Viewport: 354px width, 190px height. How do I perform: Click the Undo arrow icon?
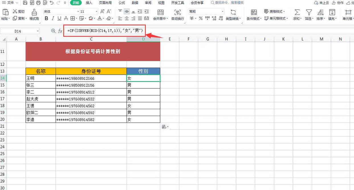[51, 3]
